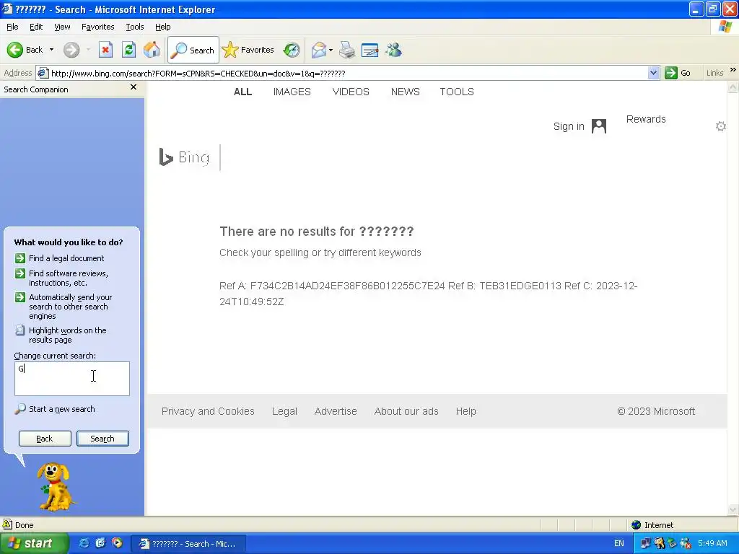This screenshot has width=739, height=554.
Task: Expand the Address bar dropdown
Action: pyautogui.click(x=653, y=73)
